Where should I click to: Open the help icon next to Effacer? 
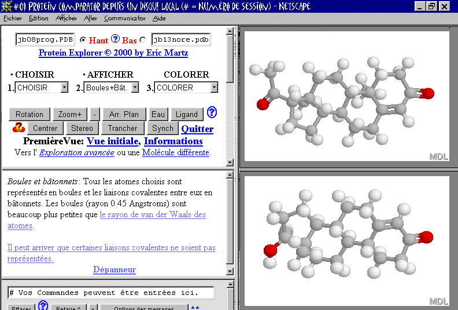pyautogui.click(x=43, y=305)
